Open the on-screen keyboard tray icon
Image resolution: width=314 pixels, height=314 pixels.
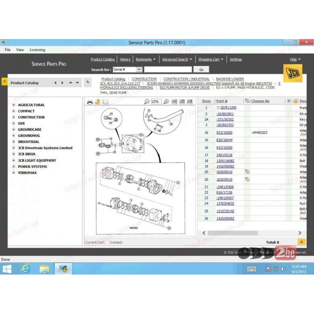252,269
